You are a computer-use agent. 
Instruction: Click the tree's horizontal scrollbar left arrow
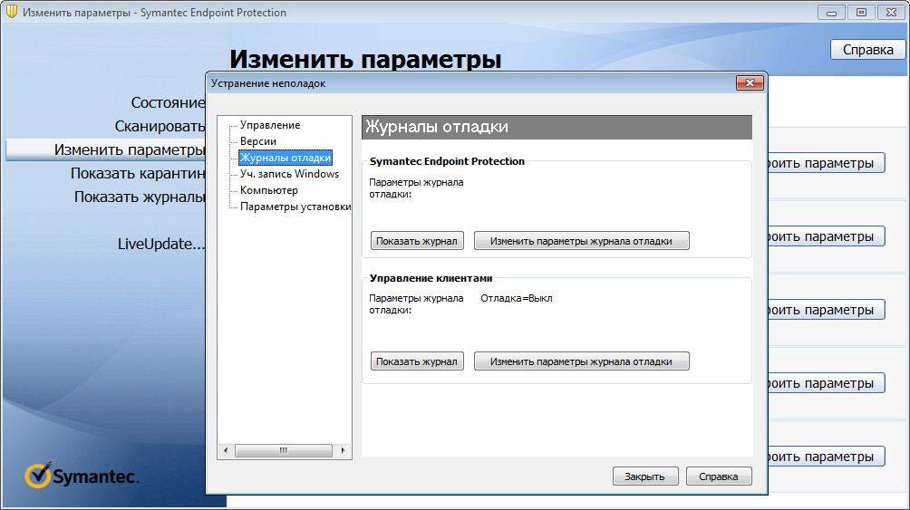226,450
